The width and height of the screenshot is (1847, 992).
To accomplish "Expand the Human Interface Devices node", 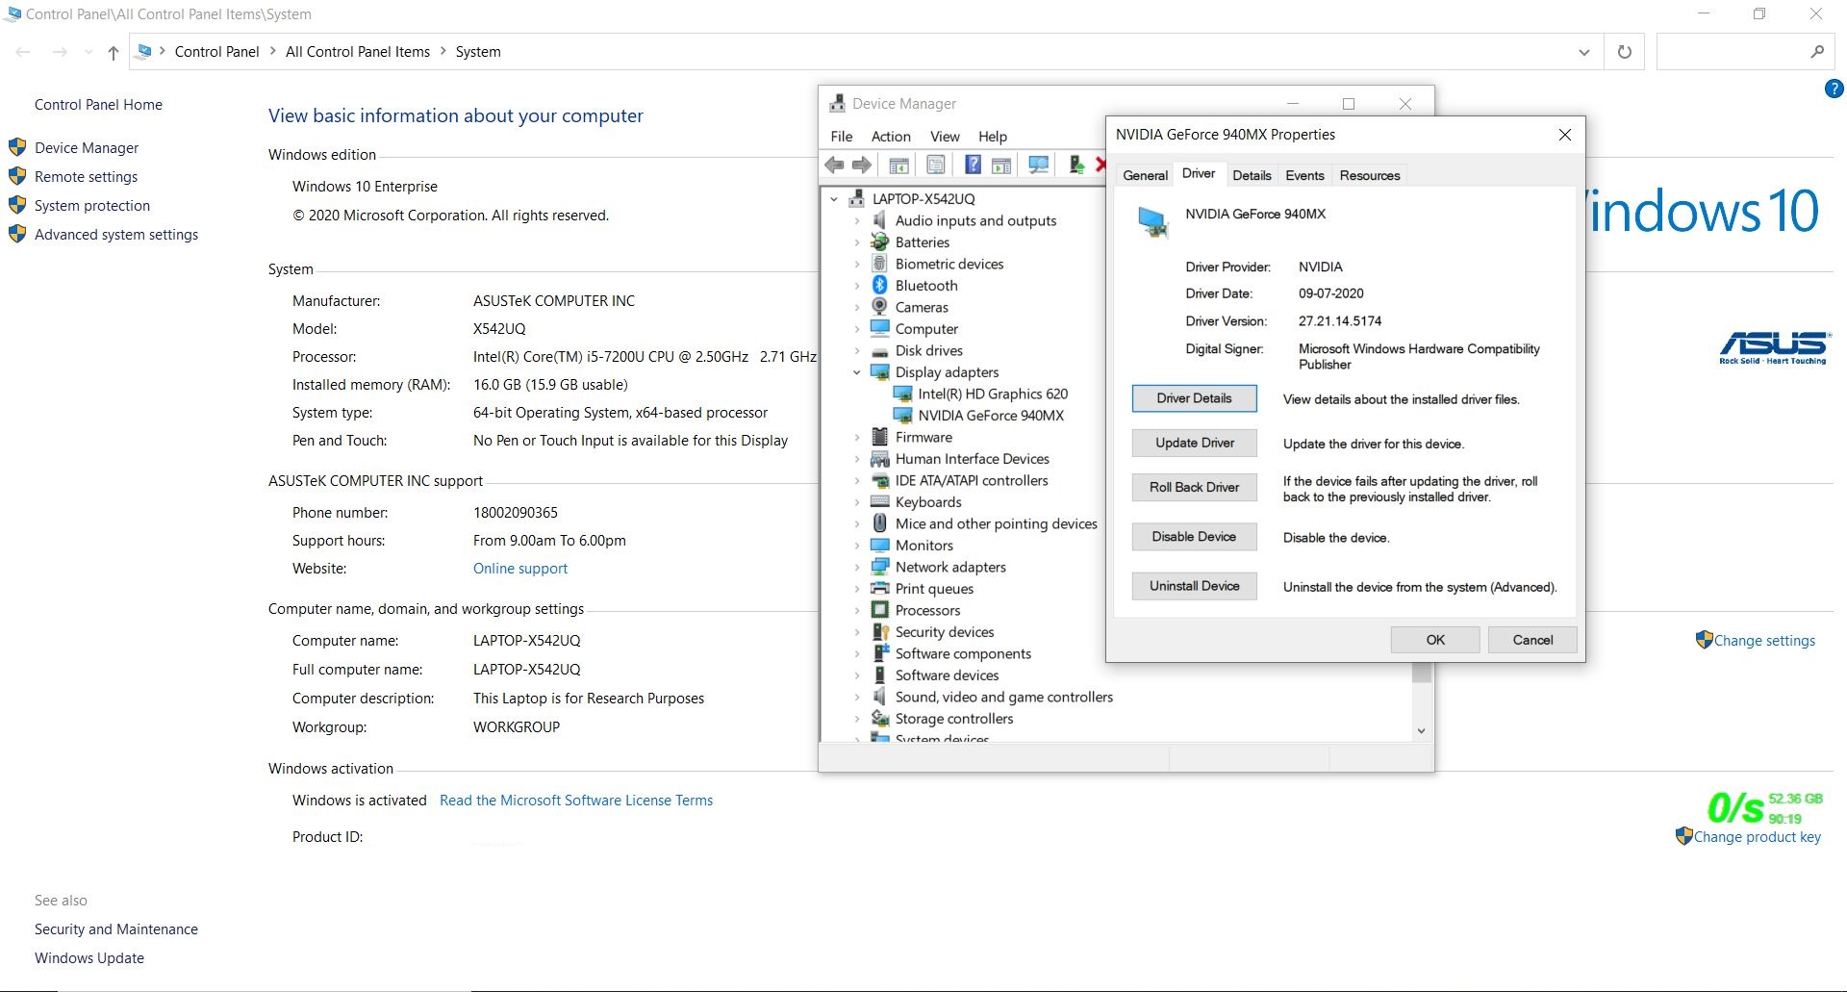I will (857, 459).
